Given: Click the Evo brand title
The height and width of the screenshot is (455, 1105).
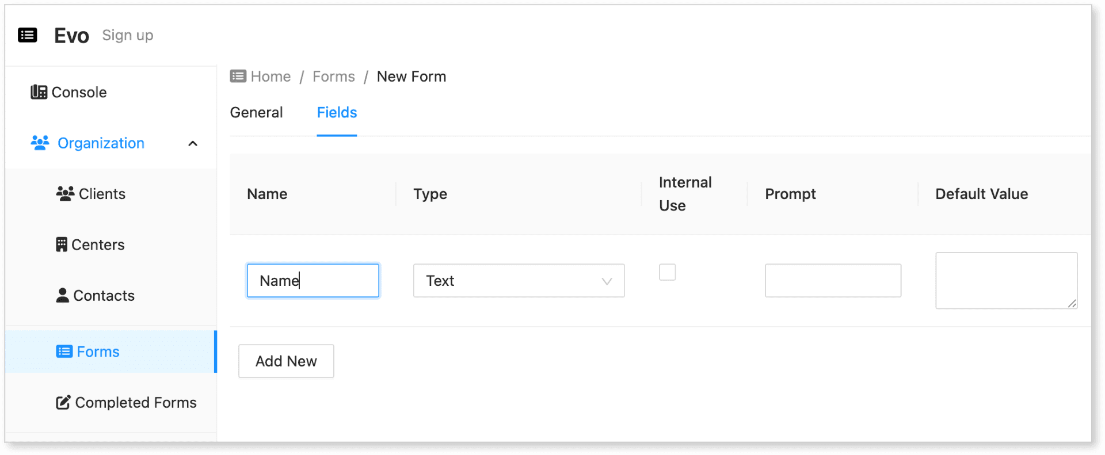Looking at the screenshot, I should point(71,36).
